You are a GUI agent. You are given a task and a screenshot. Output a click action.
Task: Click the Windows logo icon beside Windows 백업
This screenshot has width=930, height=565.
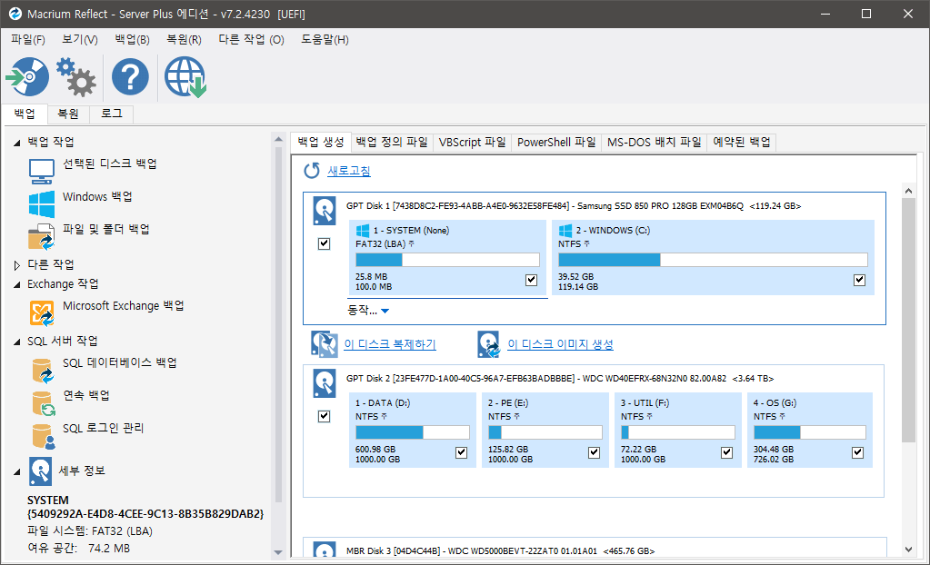click(x=42, y=204)
